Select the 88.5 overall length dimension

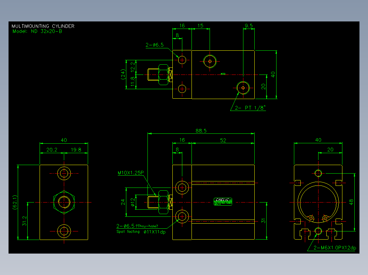[x=201, y=131]
